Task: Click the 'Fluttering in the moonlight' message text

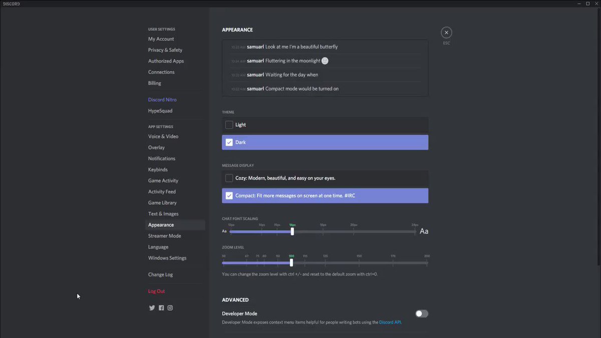Action: click(292, 61)
